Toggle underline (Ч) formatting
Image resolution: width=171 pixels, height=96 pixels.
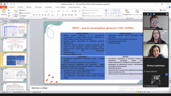point(39,15)
